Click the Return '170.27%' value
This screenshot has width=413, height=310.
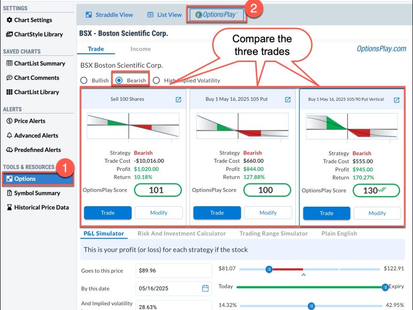pos(363,177)
